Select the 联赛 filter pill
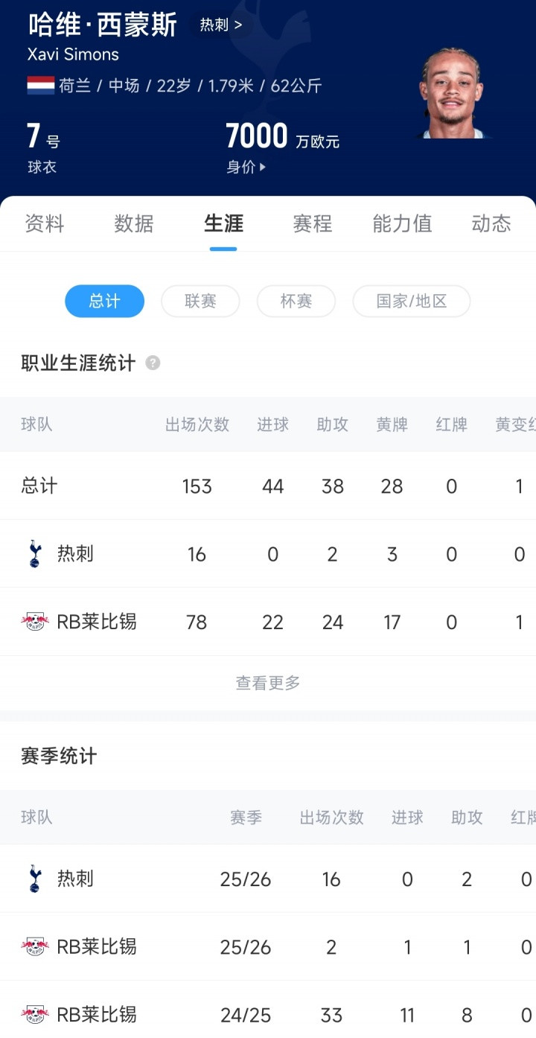 [200, 302]
